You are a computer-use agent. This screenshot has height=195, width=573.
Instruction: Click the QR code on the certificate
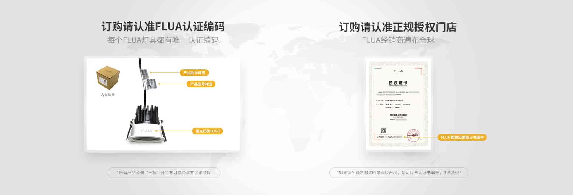[x=383, y=131]
